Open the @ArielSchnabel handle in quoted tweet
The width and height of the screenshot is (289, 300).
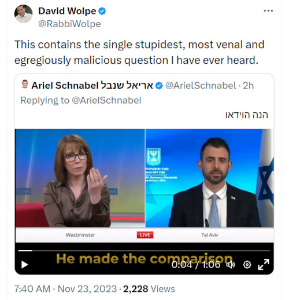click(x=201, y=86)
